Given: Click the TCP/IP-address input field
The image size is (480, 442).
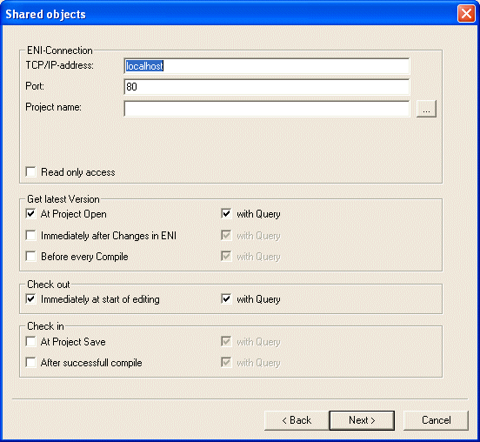Looking at the screenshot, I should pyautogui.click(x=267, y=66).
